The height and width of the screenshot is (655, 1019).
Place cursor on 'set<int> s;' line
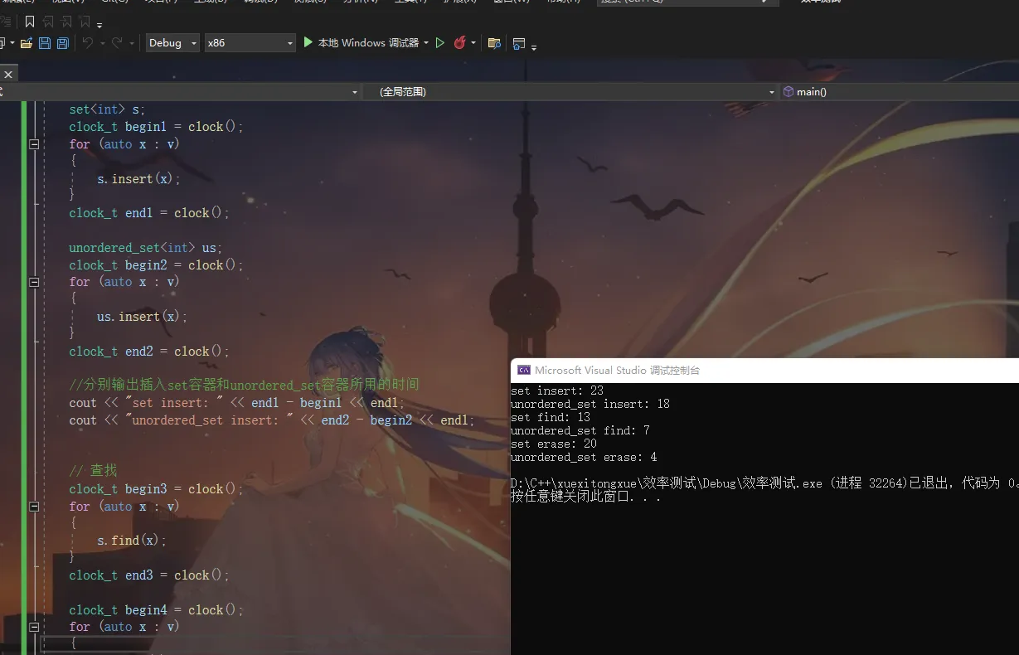coord(108,109)
